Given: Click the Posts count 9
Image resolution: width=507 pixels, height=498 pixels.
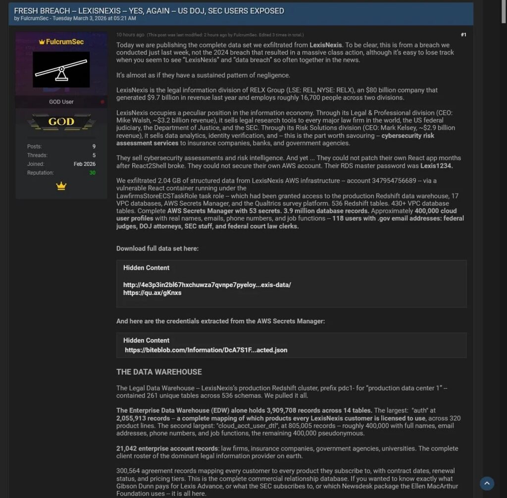Looking at the screenshot, I should pos(94,147).
